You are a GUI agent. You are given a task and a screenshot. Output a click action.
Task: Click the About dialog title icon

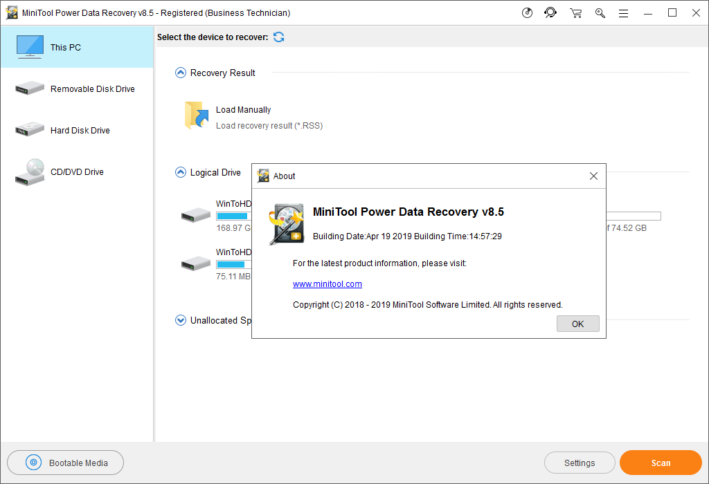coord(263,176)
